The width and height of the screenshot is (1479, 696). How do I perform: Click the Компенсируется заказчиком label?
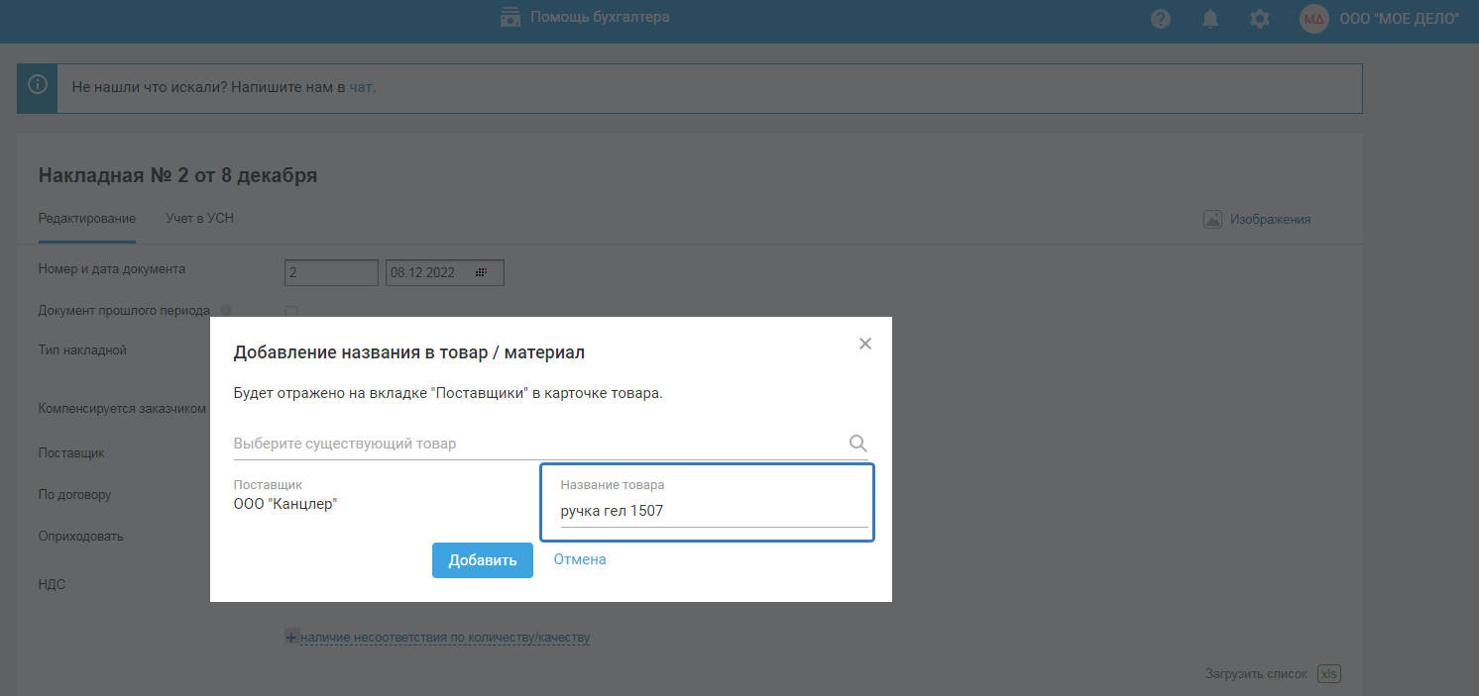[122, 408]
